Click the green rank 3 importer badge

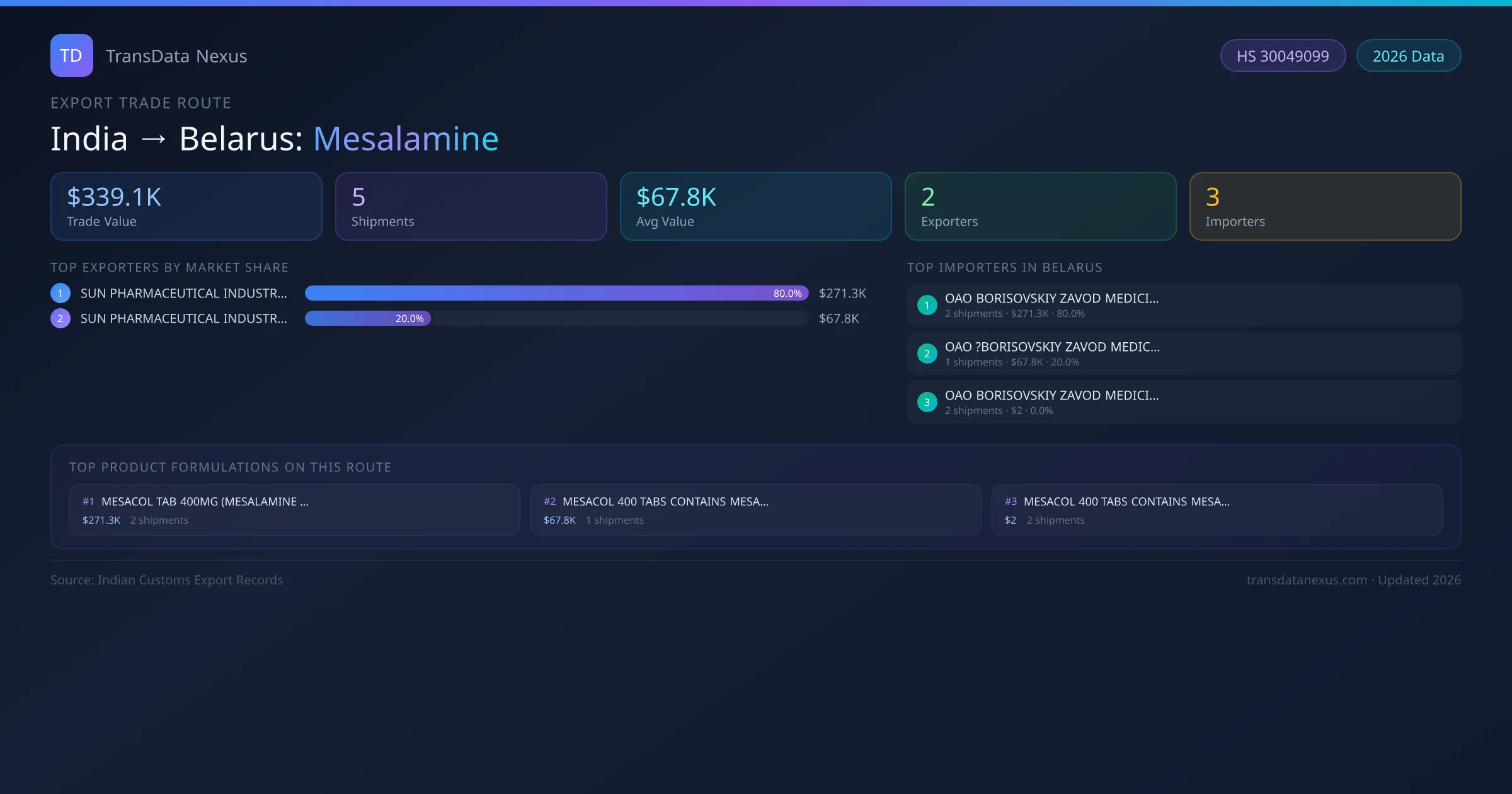[927, 402]
